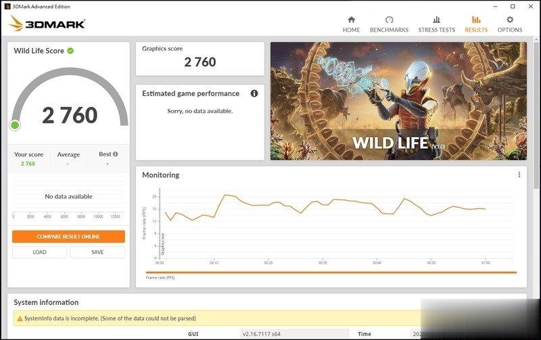Click the LOAD button
541x340 pixels.
pos(39,252)
